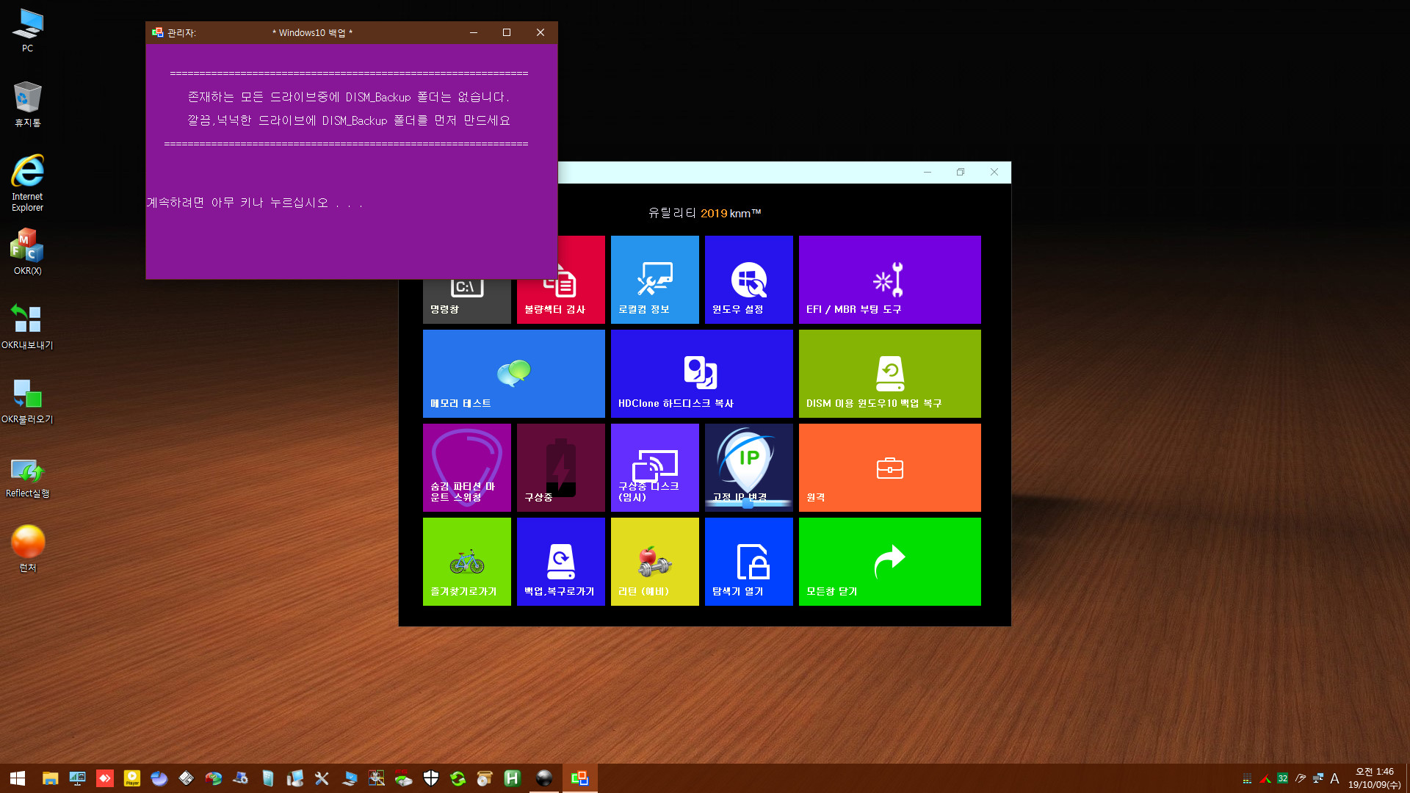Click the blue pie chart taskbar icon

click(x=159, y=778)
